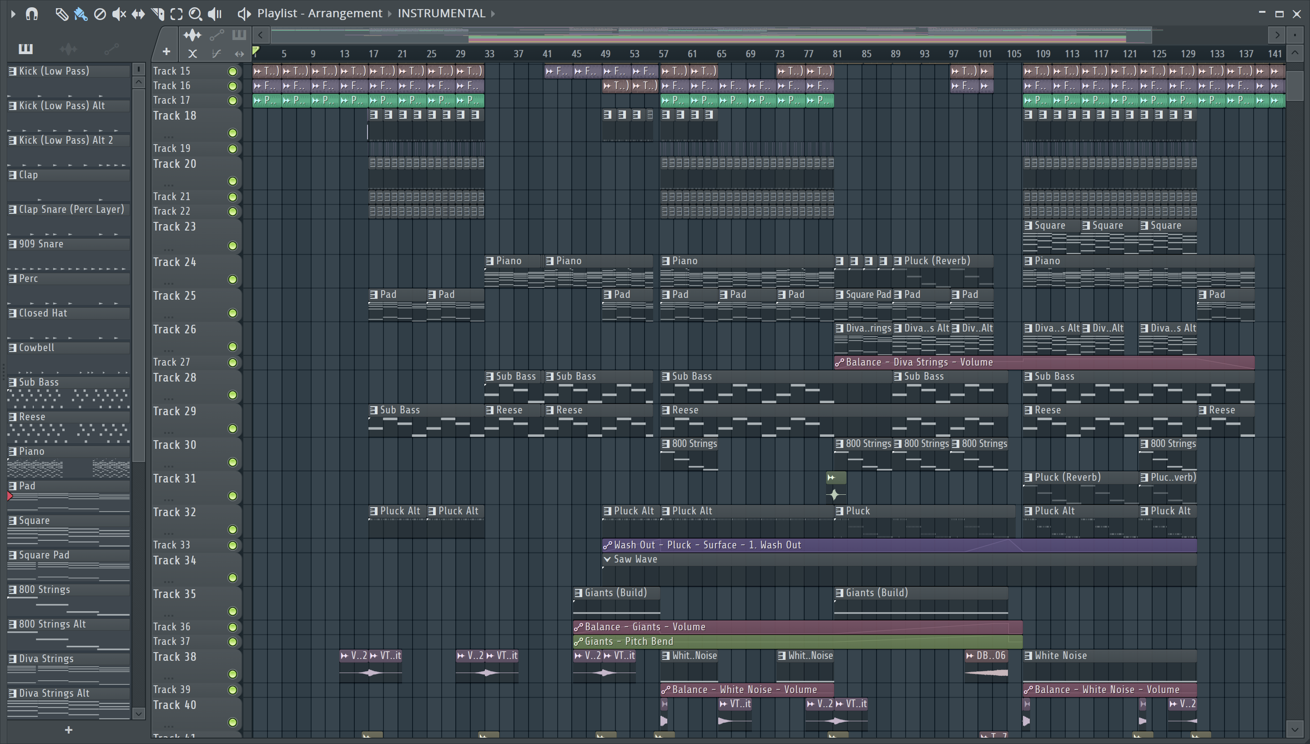Select the Giants - Pitch Bend automation clip
This screenshot has height=744, width=1310.
pyautogui.click(x=797, y=641)
